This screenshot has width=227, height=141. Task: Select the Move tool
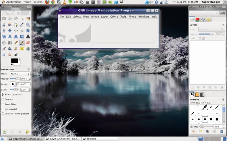(10, 30)
